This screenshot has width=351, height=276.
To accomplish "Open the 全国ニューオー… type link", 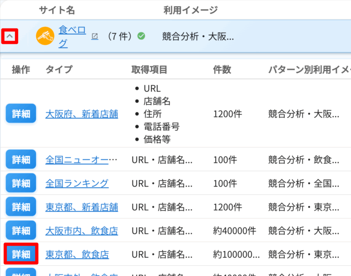I will tap(81, 160).
